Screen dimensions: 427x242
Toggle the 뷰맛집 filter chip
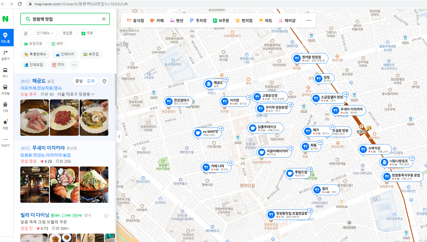click(91, 54)
